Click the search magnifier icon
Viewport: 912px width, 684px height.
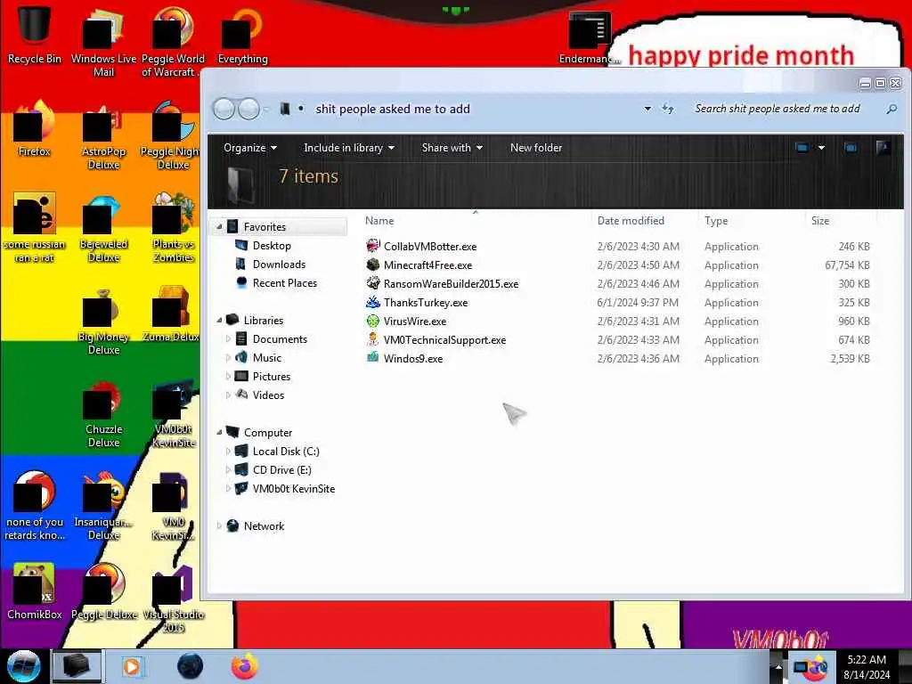tap(892, 109)
